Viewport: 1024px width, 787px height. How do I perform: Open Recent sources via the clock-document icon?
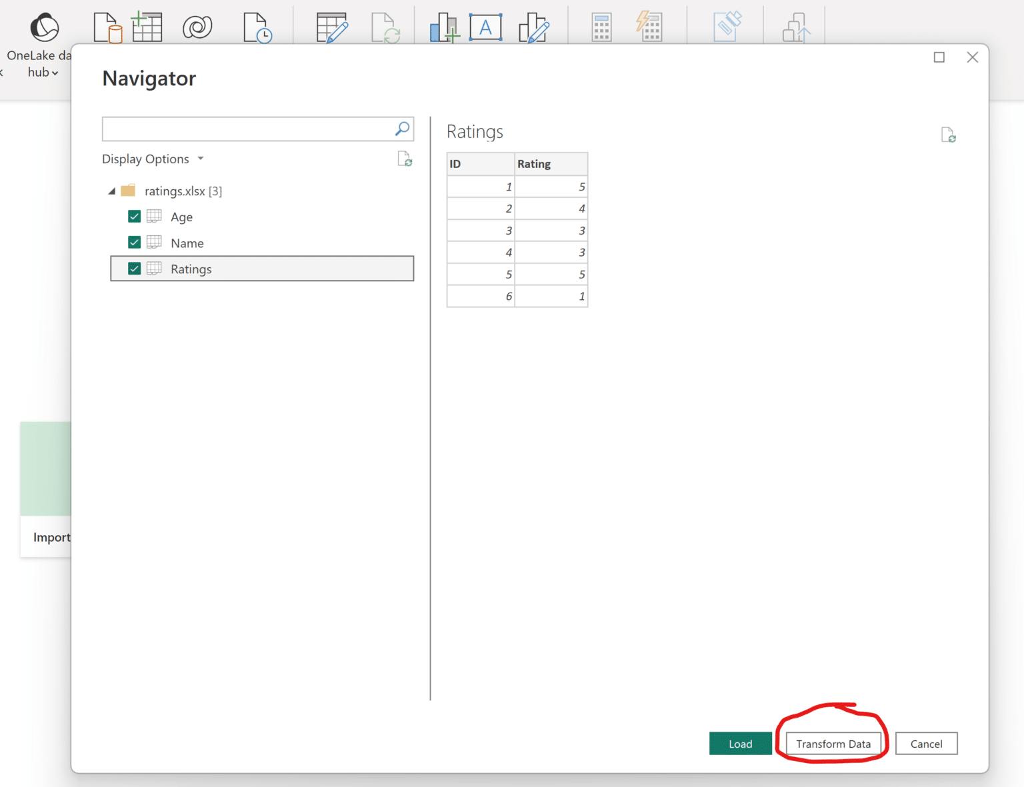pyautogui.click(x=257, y=27)
